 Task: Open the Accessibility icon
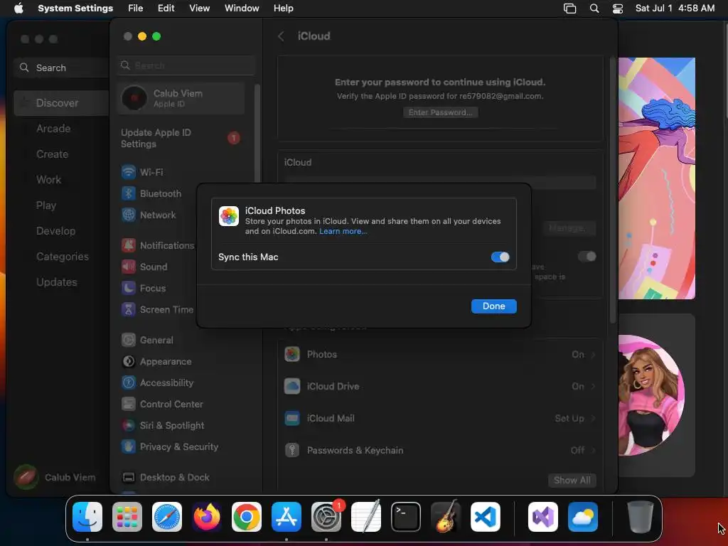tap(129, 383)
